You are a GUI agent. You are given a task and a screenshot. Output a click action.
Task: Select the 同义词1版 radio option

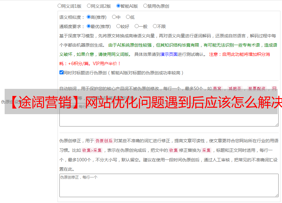point(59,6)
